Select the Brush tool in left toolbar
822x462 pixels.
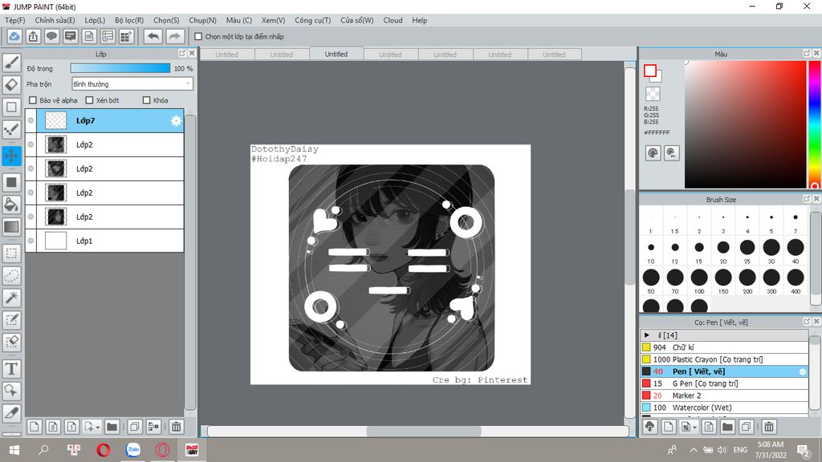11,63
